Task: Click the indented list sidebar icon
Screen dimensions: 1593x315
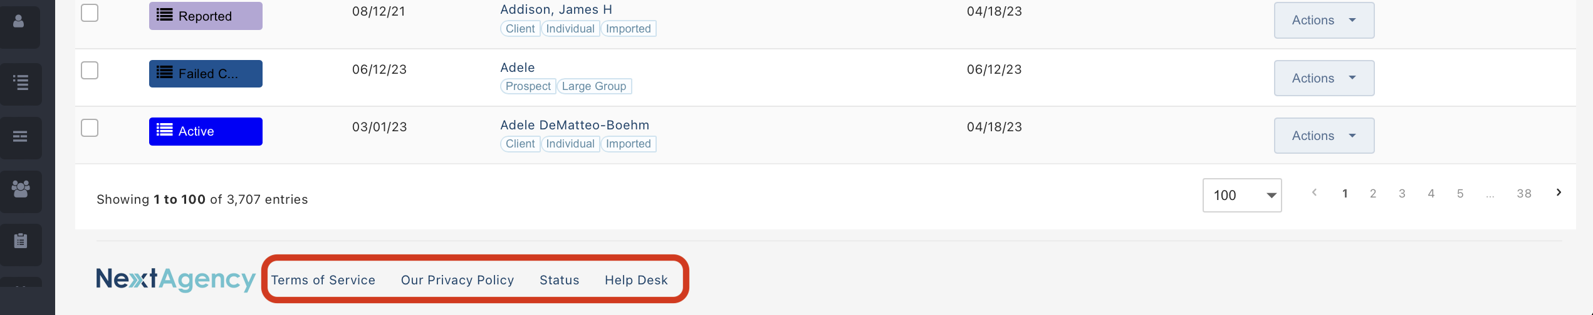Action: [x=21, y=82]
